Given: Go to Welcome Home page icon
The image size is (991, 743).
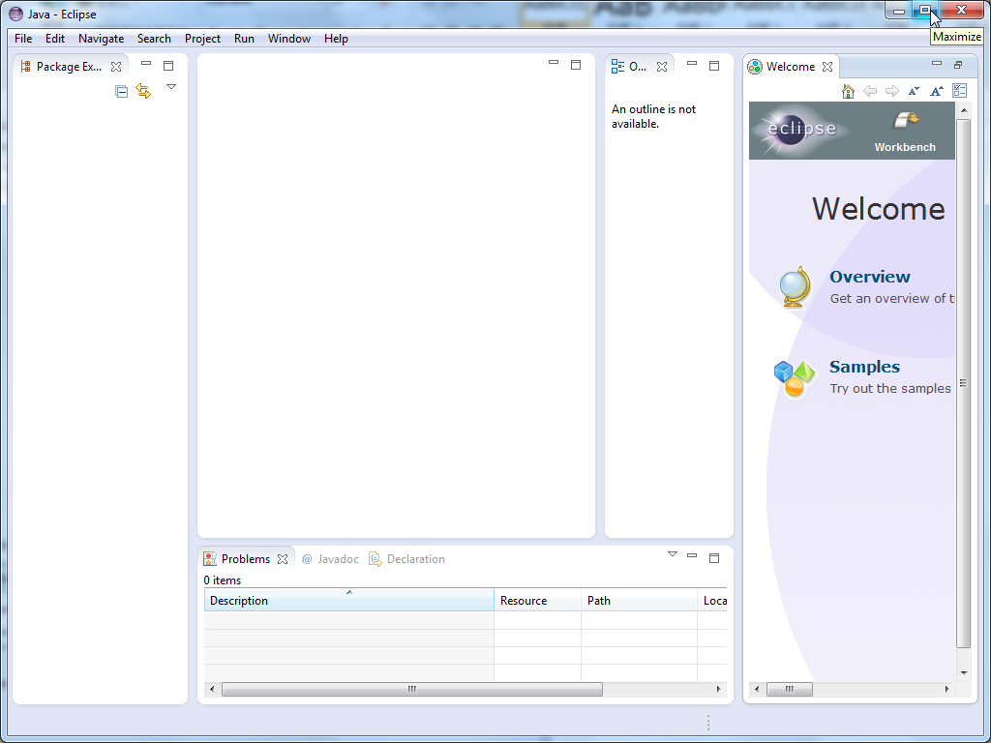Looking at the screenshot, I should point(848,92).
